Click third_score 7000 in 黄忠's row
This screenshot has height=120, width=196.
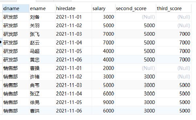pos(173,60)
